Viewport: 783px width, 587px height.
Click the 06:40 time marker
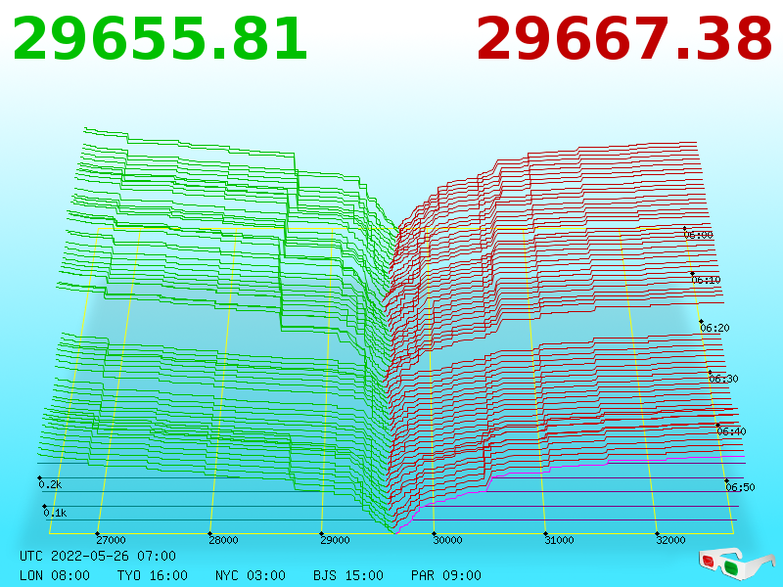[x=731, y=431]
